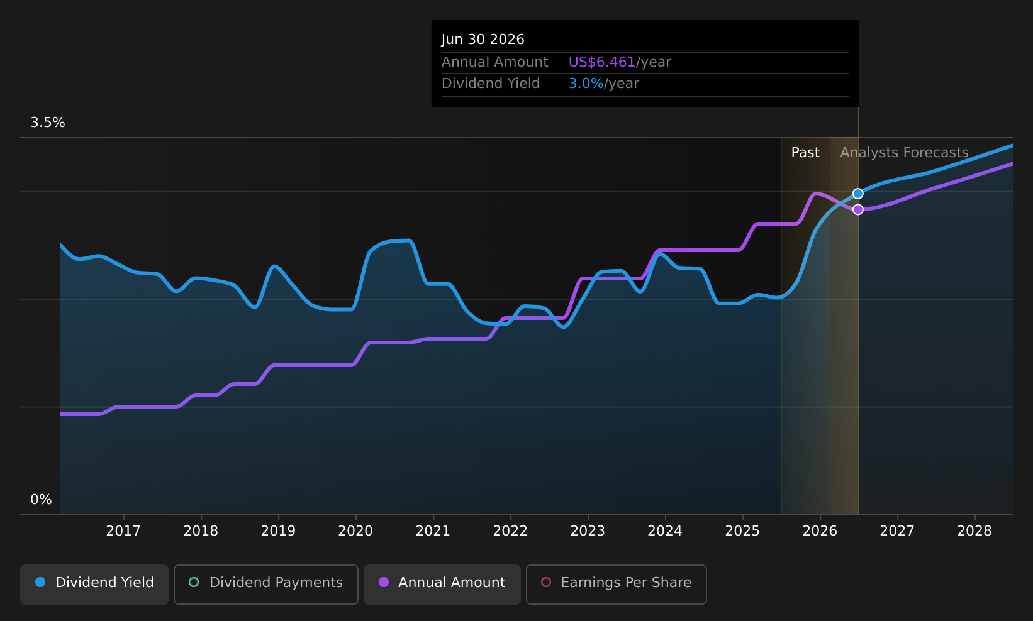Toggle Dividend Yield using its blue dot icon
The width and height of the screenshot is (1033, 621).
click(39, 583)
